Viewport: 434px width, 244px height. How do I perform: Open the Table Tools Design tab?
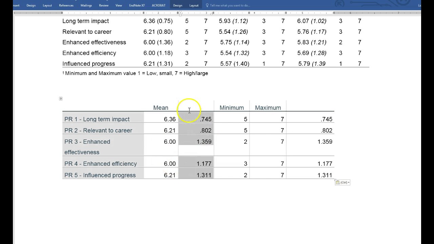[178, 5]
